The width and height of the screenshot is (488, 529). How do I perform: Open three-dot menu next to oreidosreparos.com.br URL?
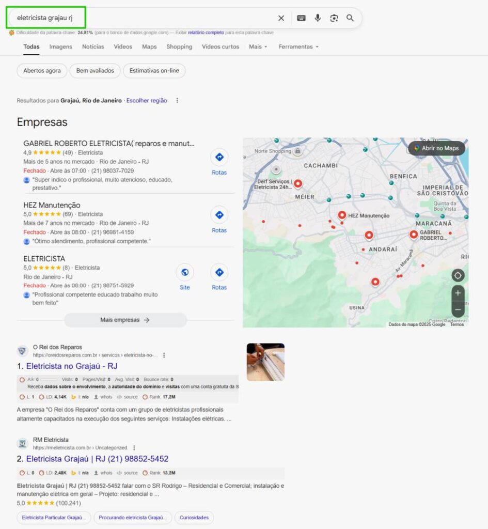tap(164, 355)
